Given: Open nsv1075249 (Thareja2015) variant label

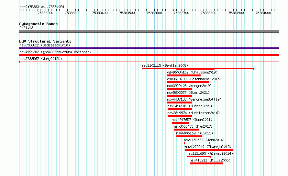Looking at the screenshot, I should coord(208,147).
